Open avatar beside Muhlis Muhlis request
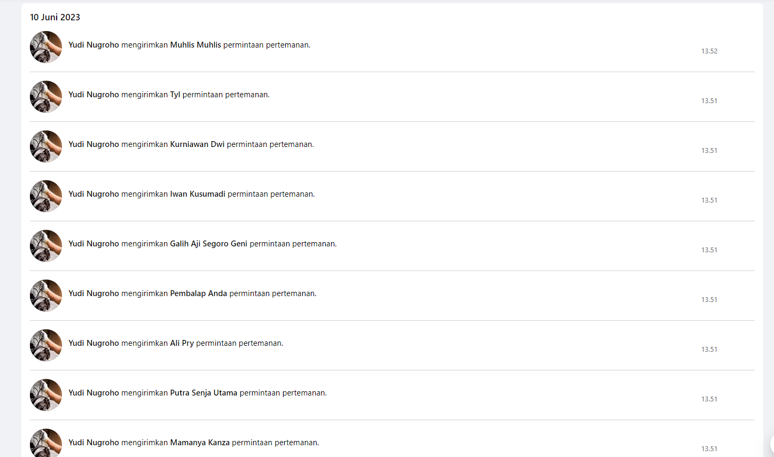Image resolution: width=774 pixels, height=457 pixels. click(x=46, y=47)
